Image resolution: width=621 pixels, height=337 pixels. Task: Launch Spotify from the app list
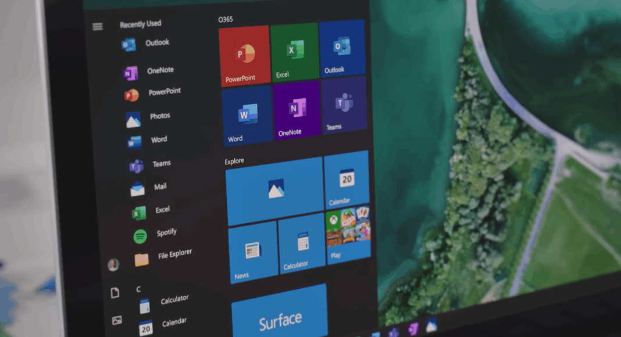pos(155,234)
